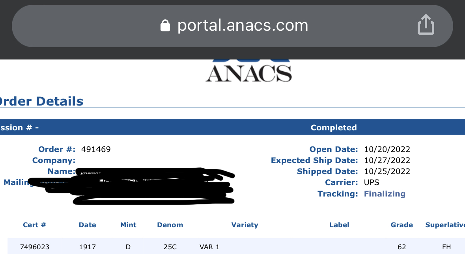
Task: Click the Order Details heading
Action: click(x=41, y=101)
